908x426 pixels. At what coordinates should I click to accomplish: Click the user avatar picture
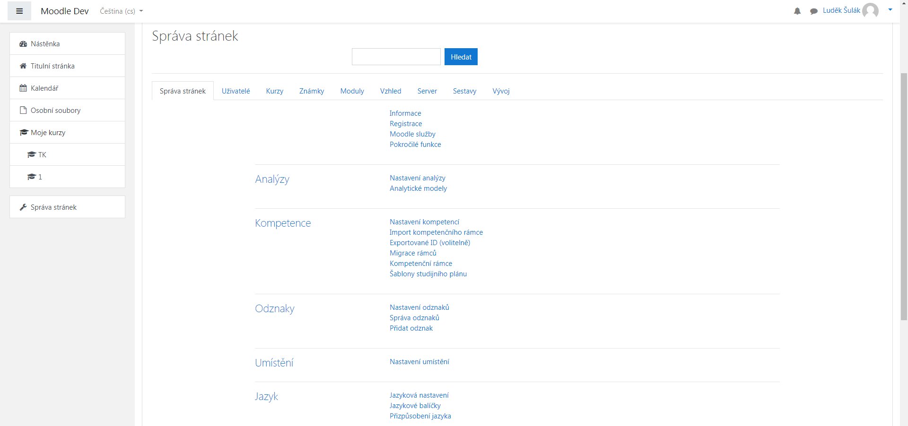[x=870, y=10]
